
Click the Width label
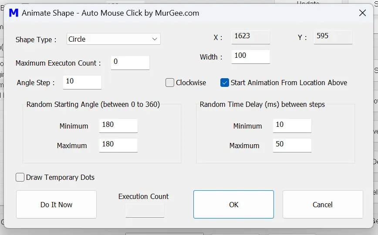[211, 57]
